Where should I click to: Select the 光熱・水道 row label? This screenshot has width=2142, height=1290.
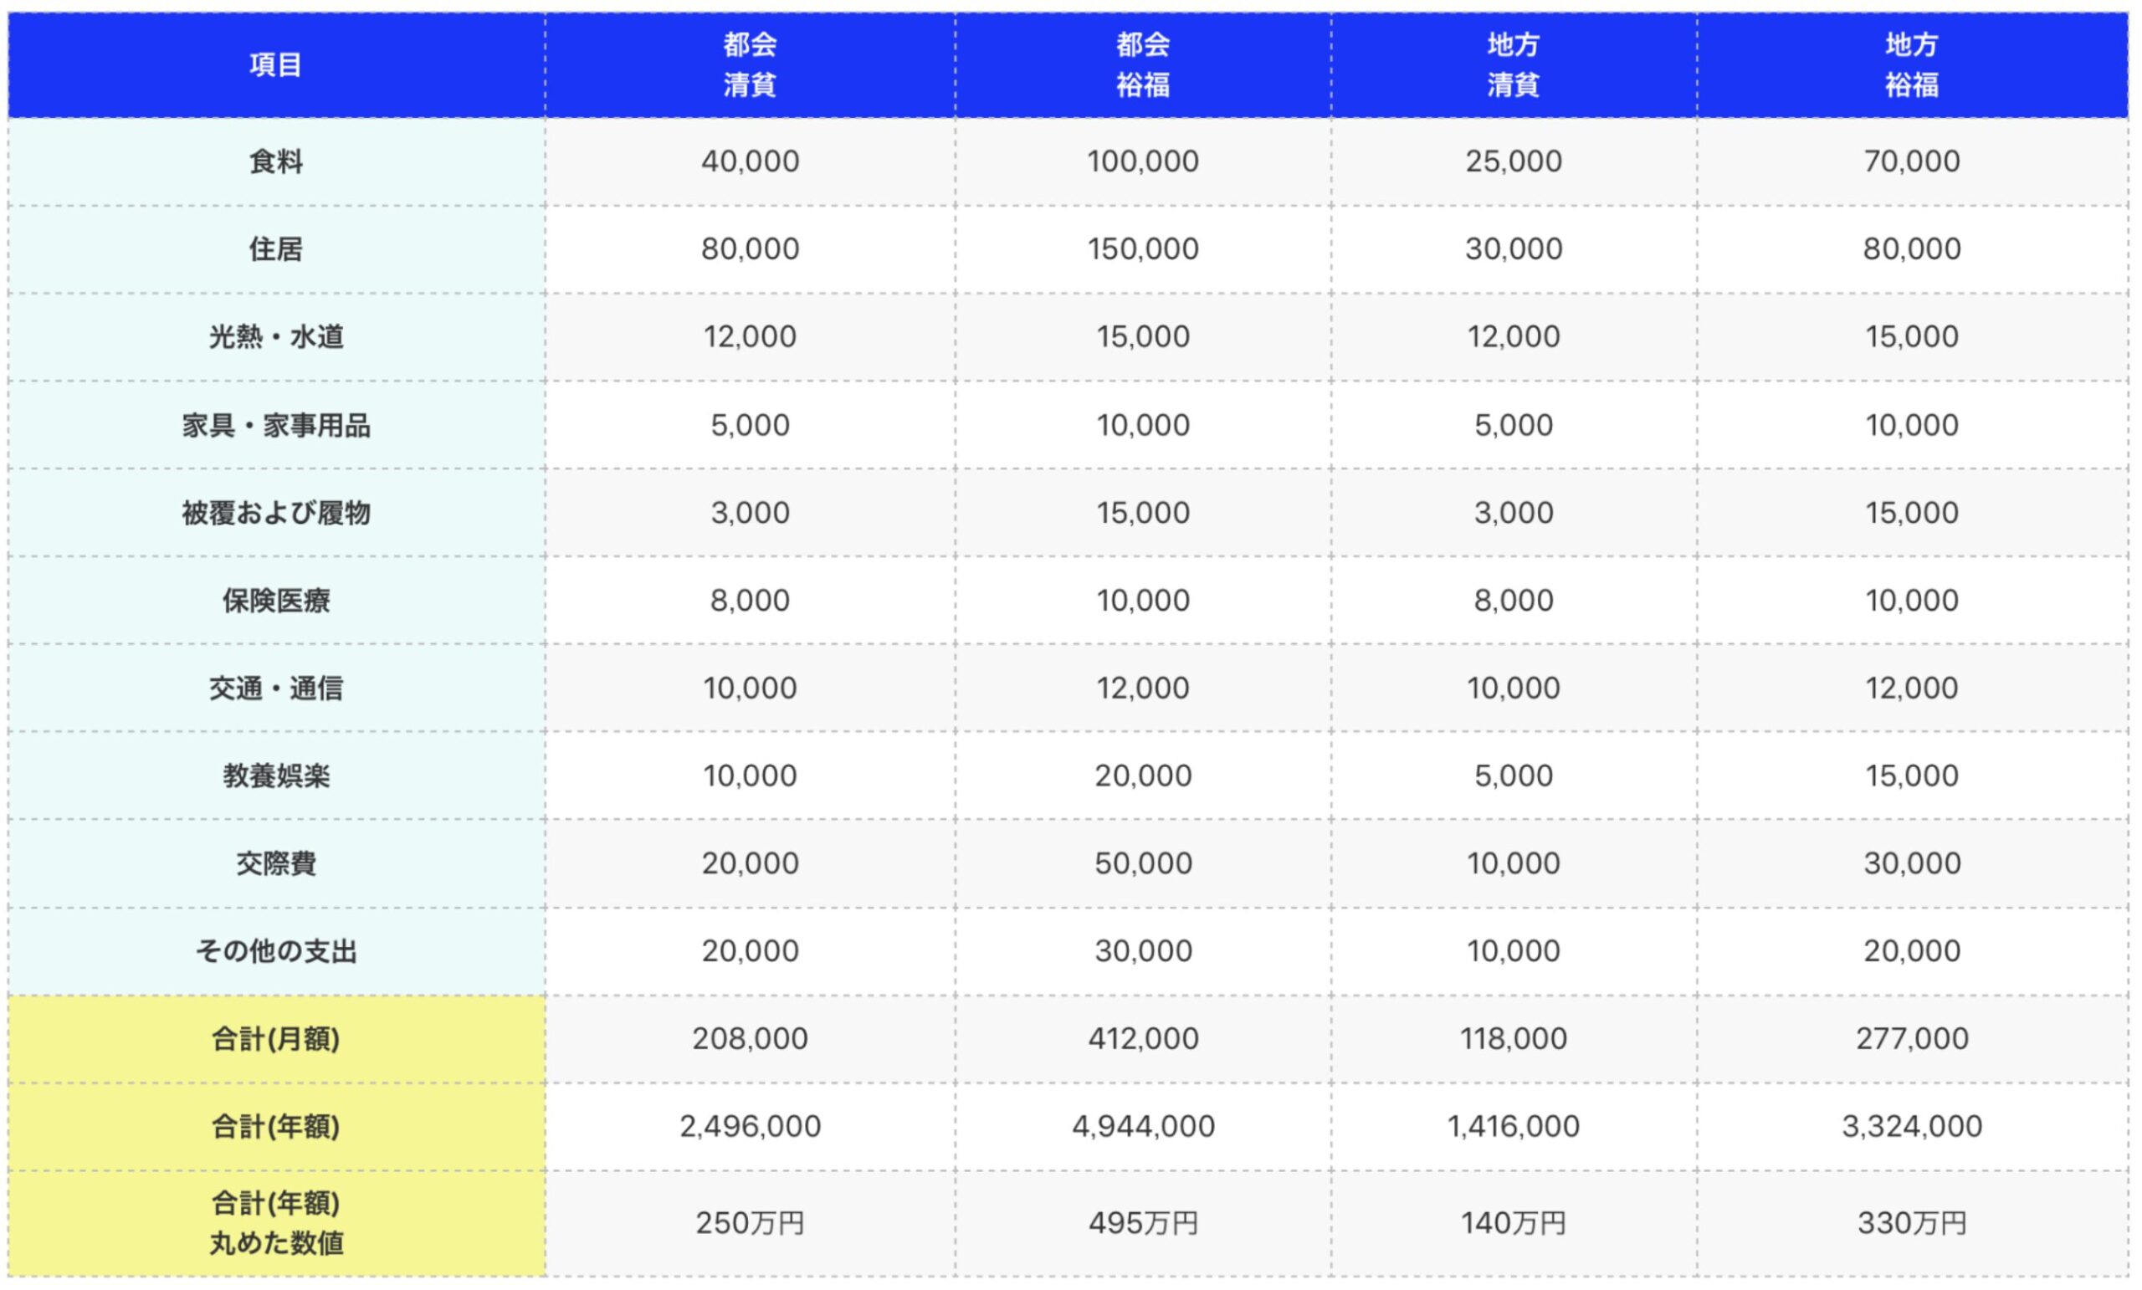(x=275, y=336)
